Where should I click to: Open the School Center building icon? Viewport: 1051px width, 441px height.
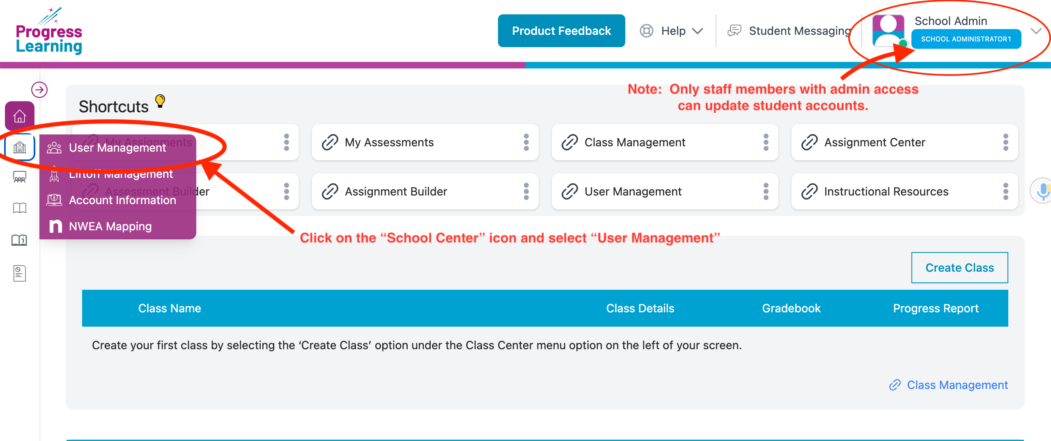coord(20,147)
